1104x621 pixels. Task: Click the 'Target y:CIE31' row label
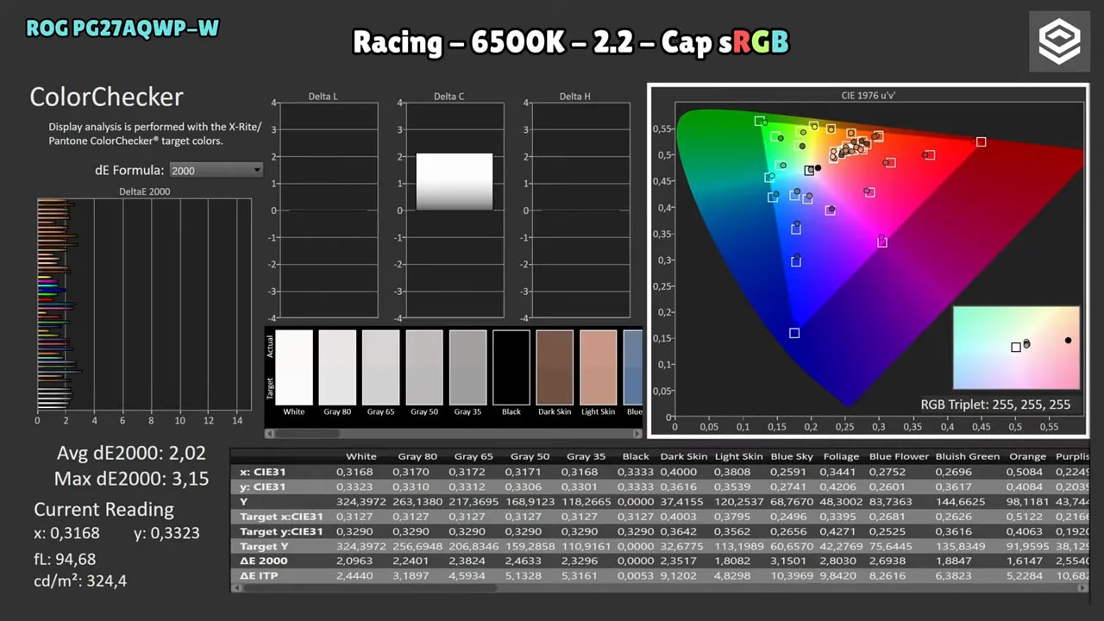(281, 531)
